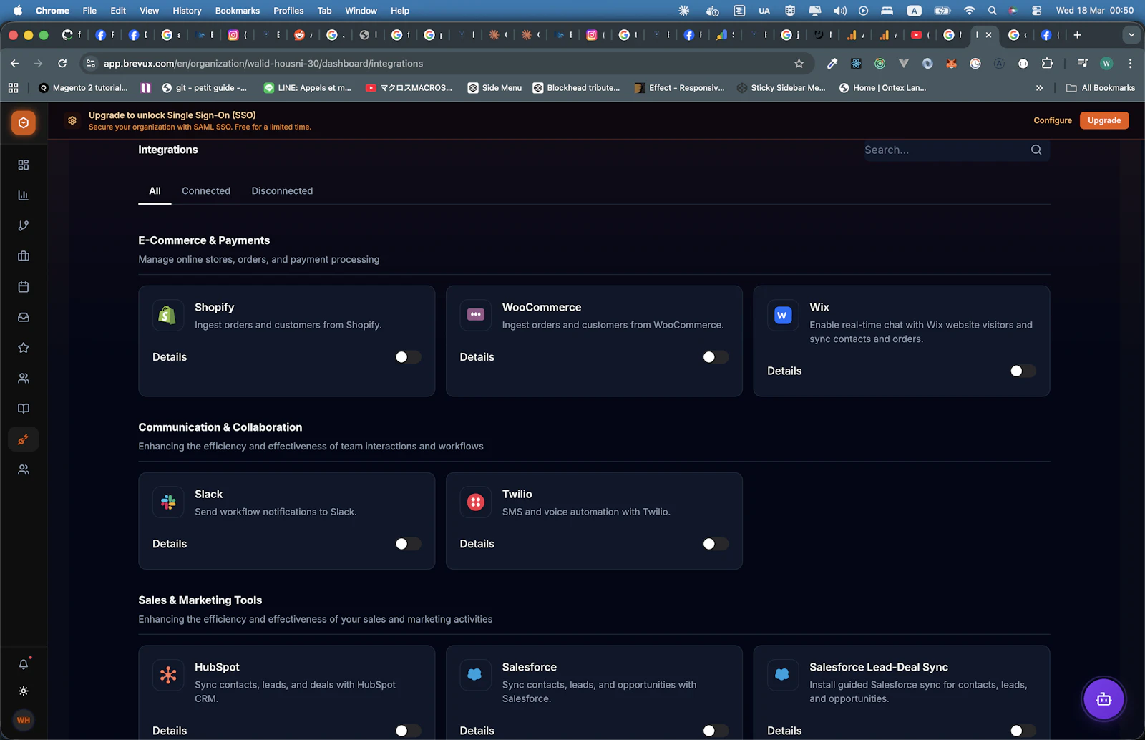Open the Calendar icon in the sidebar
This screenshot has width=1145, height=740.
point(24,286)
